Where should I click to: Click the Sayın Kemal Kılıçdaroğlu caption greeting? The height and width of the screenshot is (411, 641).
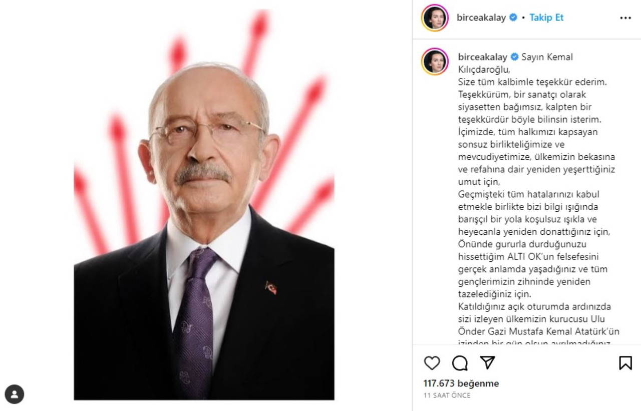click(x=515, y=63)
